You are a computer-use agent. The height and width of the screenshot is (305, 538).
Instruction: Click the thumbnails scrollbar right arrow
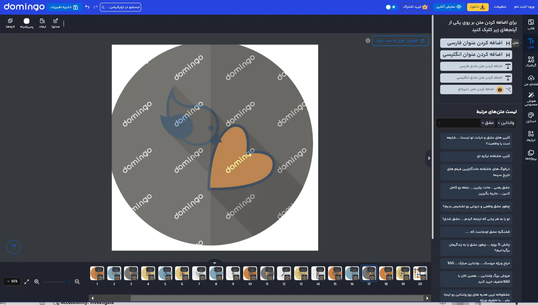pos(427,298)
